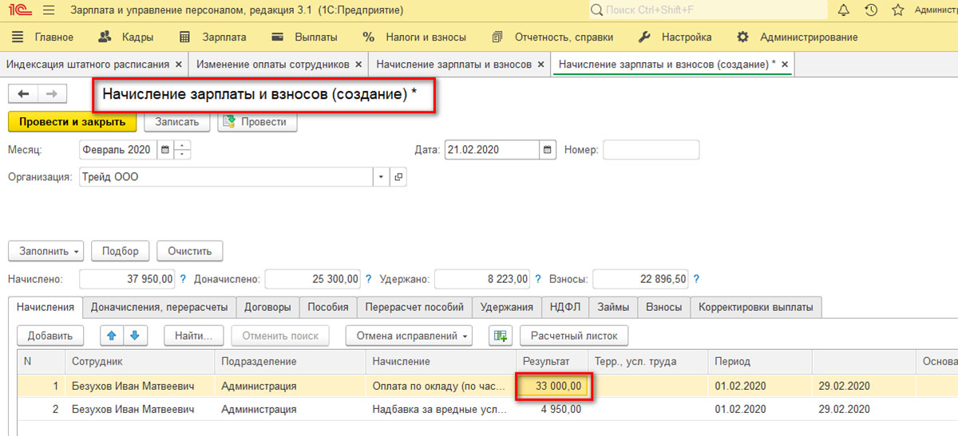The width and height of the screenshot is (958, 436).
Task: Open calendar picker for Дата field
Action: 548,150
